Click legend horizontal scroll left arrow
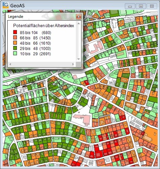The image size is (160, 169). point(10,64)
